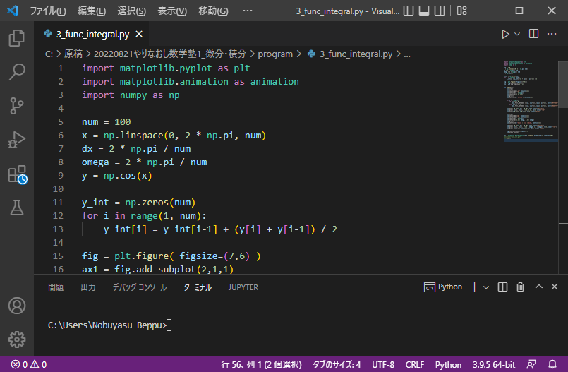
Task: Switch to the 出力 panel tab
Action: coord(88,287)
